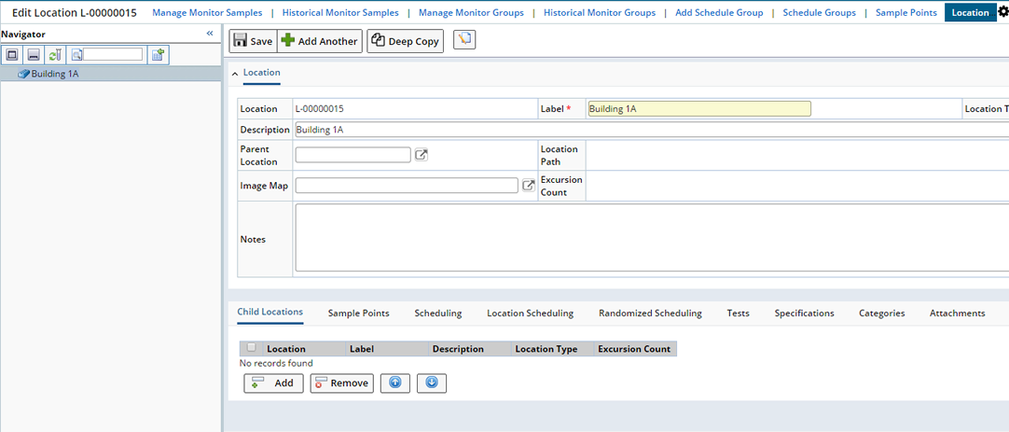This screenshot has height=432, width=1009.
Task: Click the Parent Location input field
Action: pos(352,155)
